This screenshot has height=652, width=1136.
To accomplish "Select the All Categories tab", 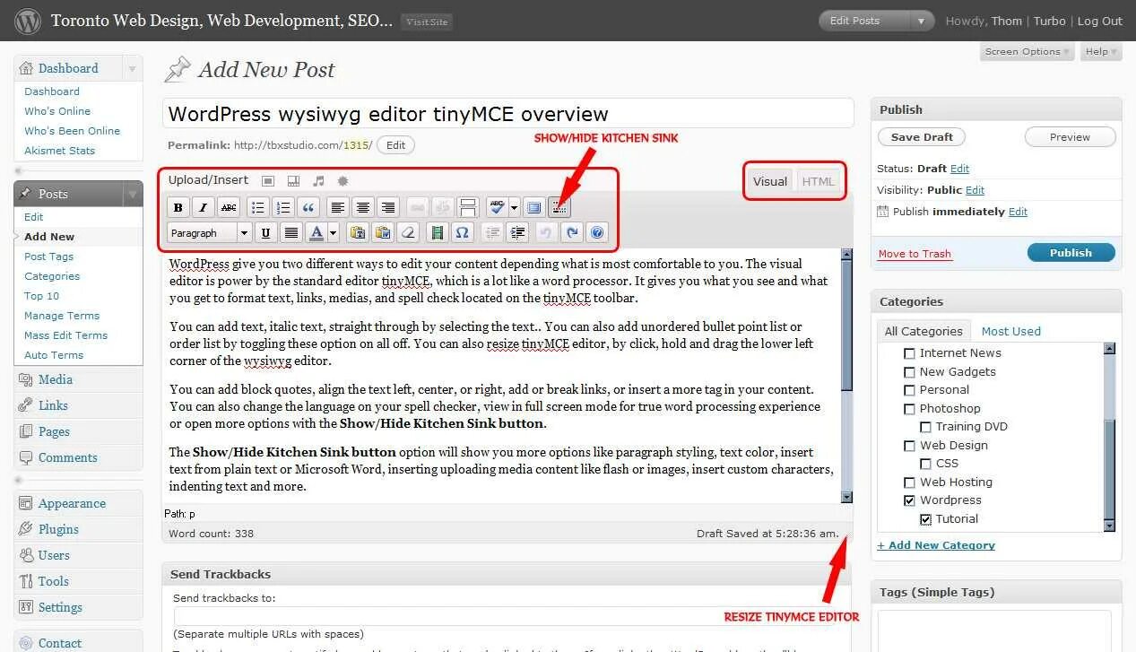I will pyautogui.click(x=924, y=331).
